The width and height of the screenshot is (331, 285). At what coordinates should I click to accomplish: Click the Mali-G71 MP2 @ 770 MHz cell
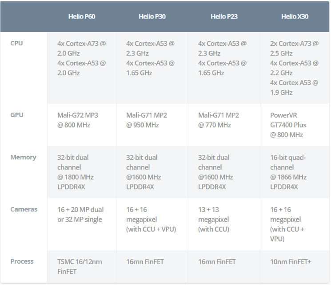[224, 125]
